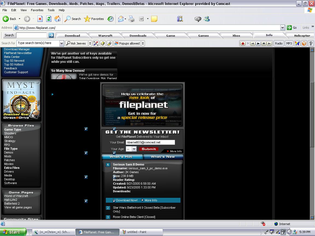Go to the Home page icon
Viewport: 315px width, 236px height.
coord(57,19)
